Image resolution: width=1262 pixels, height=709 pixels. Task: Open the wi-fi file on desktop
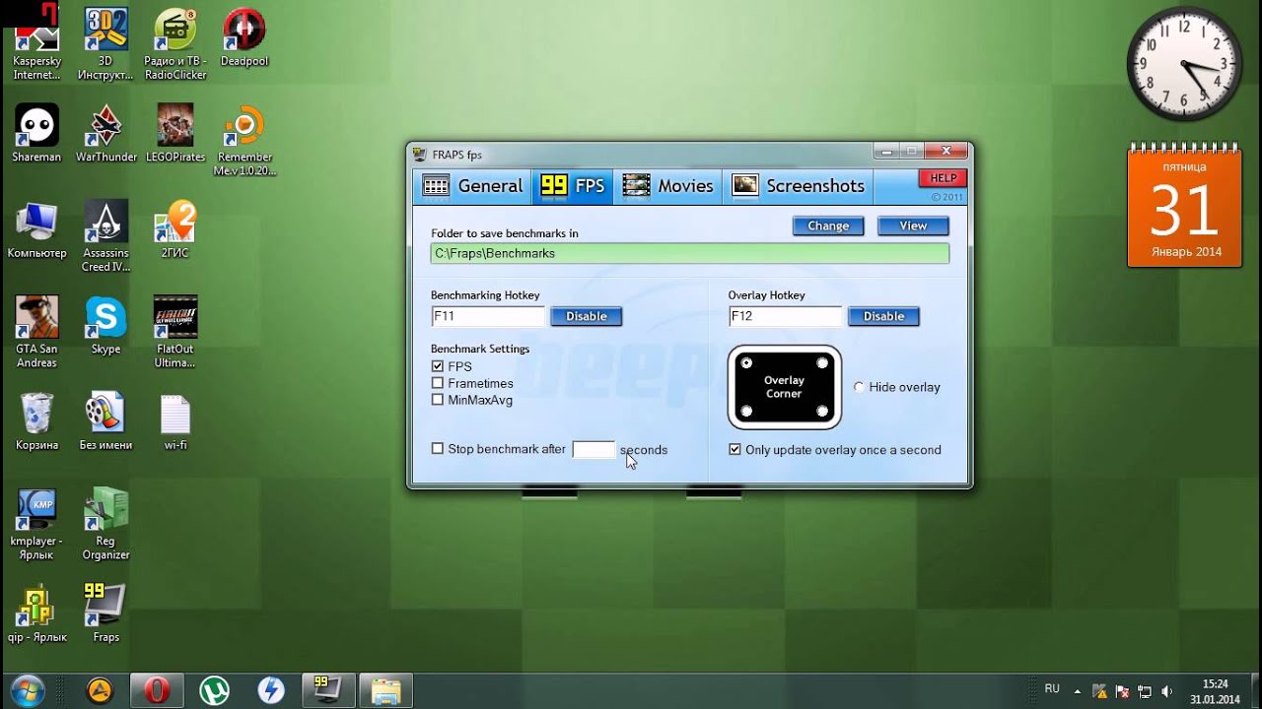175,422
